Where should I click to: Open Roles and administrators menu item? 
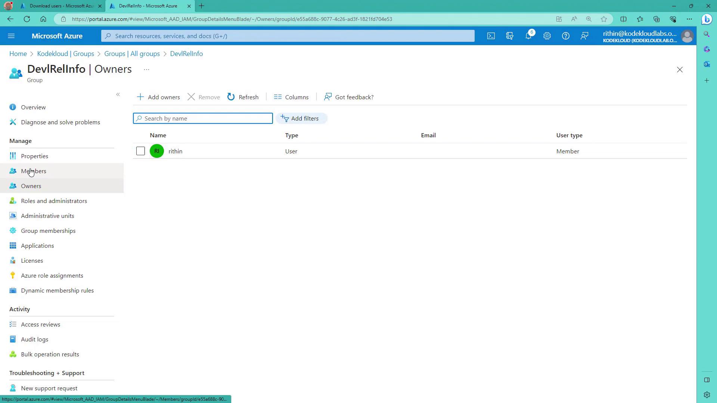click(x=54, y=201)
